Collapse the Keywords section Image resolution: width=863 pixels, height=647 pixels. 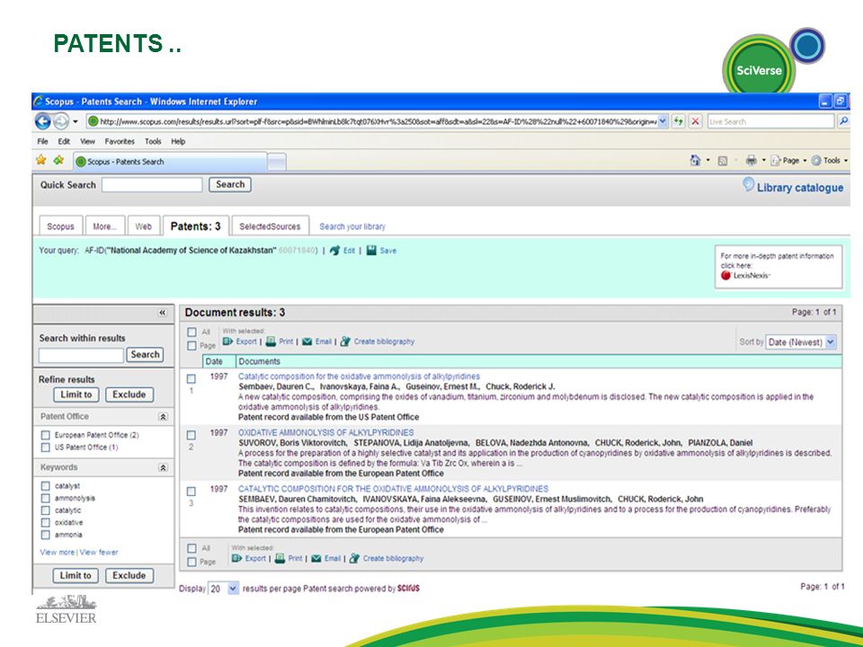pos(163,467)
